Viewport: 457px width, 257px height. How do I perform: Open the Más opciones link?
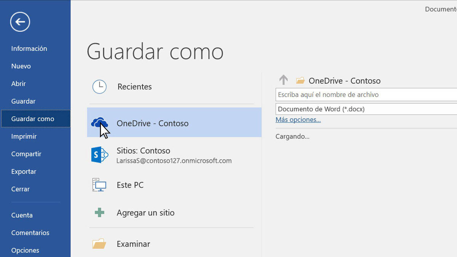tap(298, 120)
